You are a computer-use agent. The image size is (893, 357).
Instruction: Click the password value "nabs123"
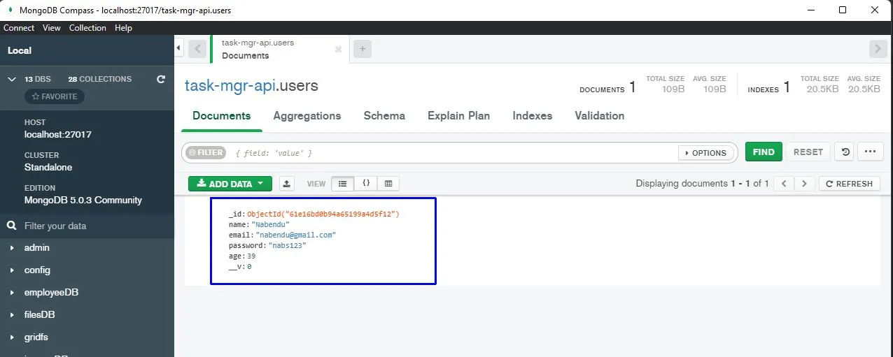[x=288, y=246]
